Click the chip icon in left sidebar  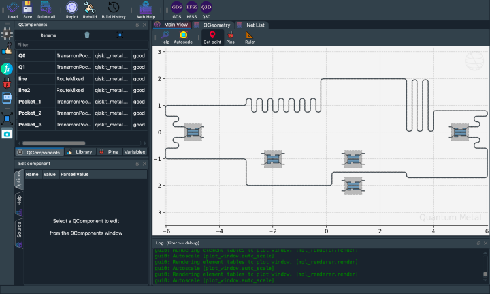tap(7, 33)
